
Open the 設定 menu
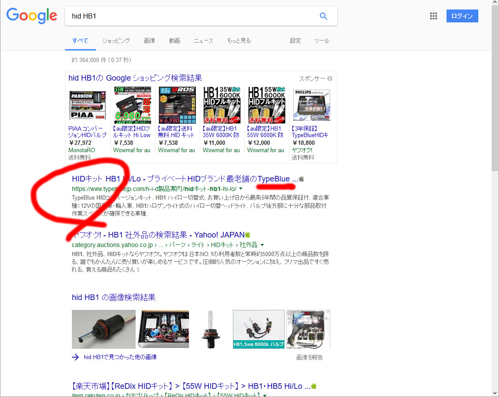tap(295, 41)
